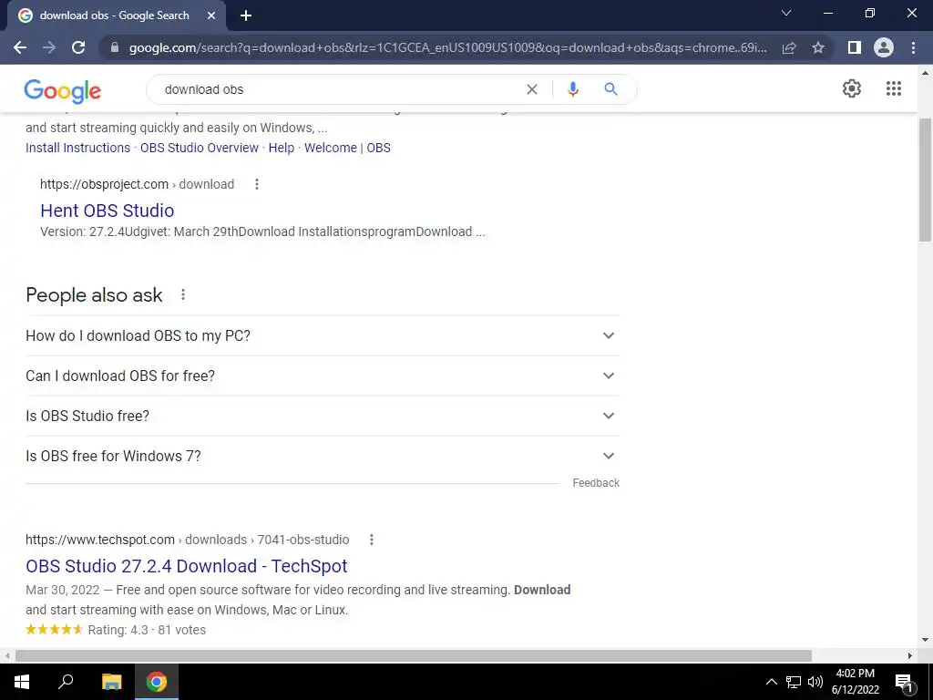
Task: Clear the search box text
Action: [x=532, y=89]
